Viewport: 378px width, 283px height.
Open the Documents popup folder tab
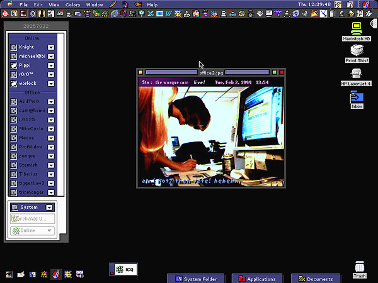pyautogui.click(x=316, y=279)
